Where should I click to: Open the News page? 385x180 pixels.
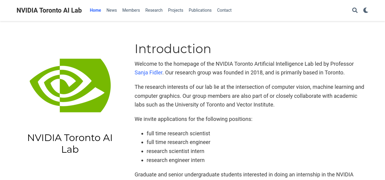click(112, 10)
